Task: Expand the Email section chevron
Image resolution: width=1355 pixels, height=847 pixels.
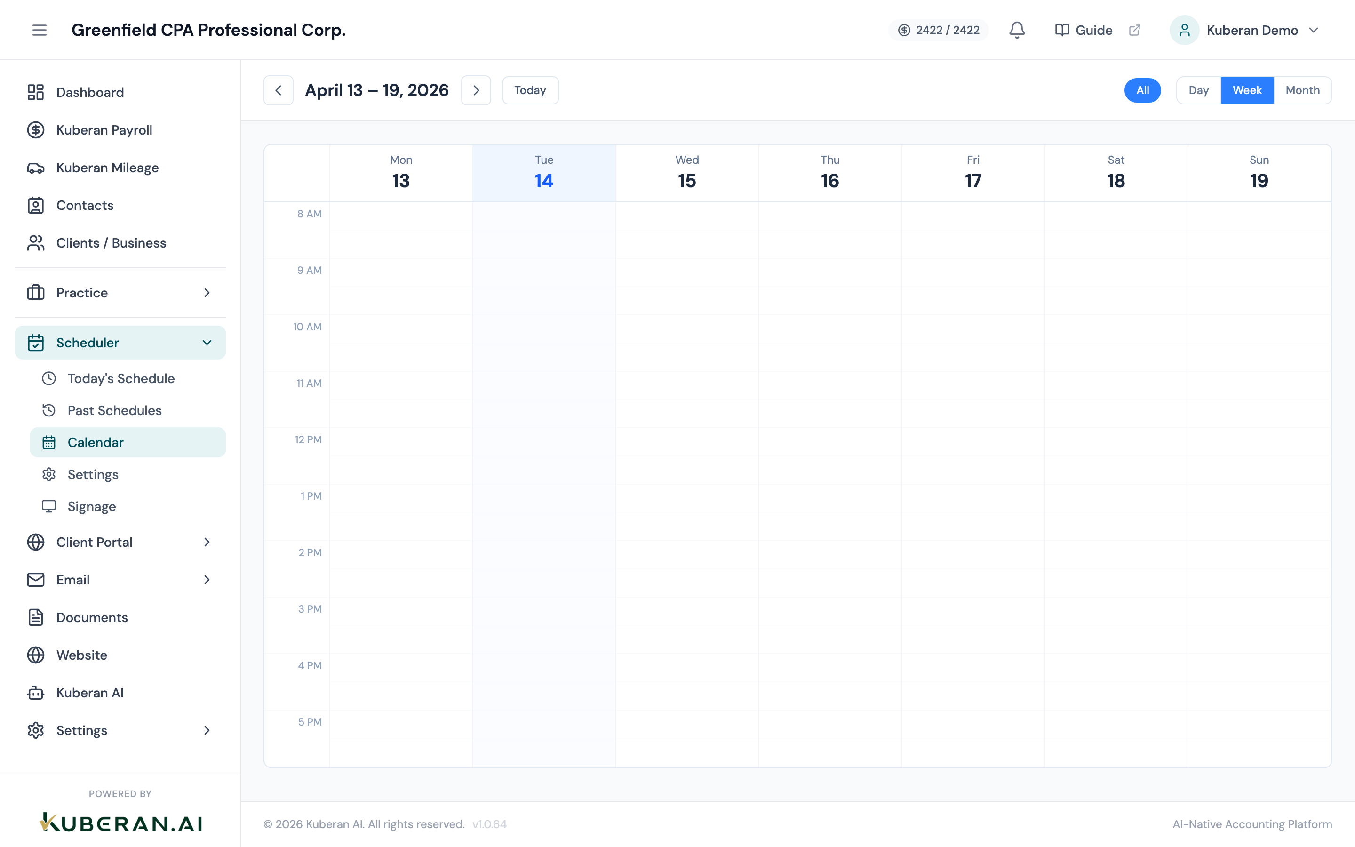Action: coord(207,579)
